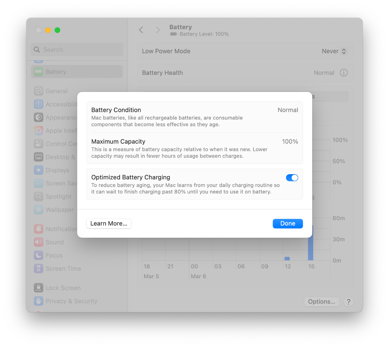This screenshot has width=389, height=347.
Task: Open the Learn More… link button
Action: [x=109, y=224]
